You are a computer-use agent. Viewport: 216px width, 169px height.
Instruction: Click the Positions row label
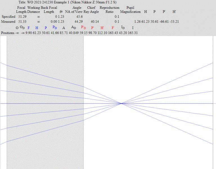8,33
